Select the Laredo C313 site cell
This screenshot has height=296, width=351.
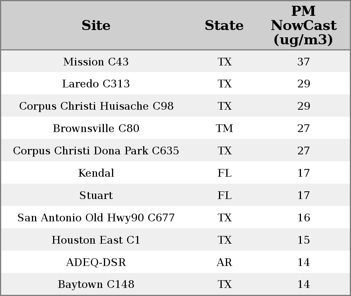pos(96,84)
